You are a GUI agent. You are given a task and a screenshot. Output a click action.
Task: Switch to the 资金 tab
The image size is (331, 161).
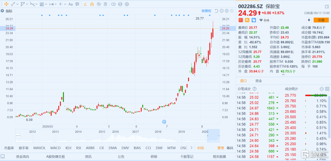(259, 81)
